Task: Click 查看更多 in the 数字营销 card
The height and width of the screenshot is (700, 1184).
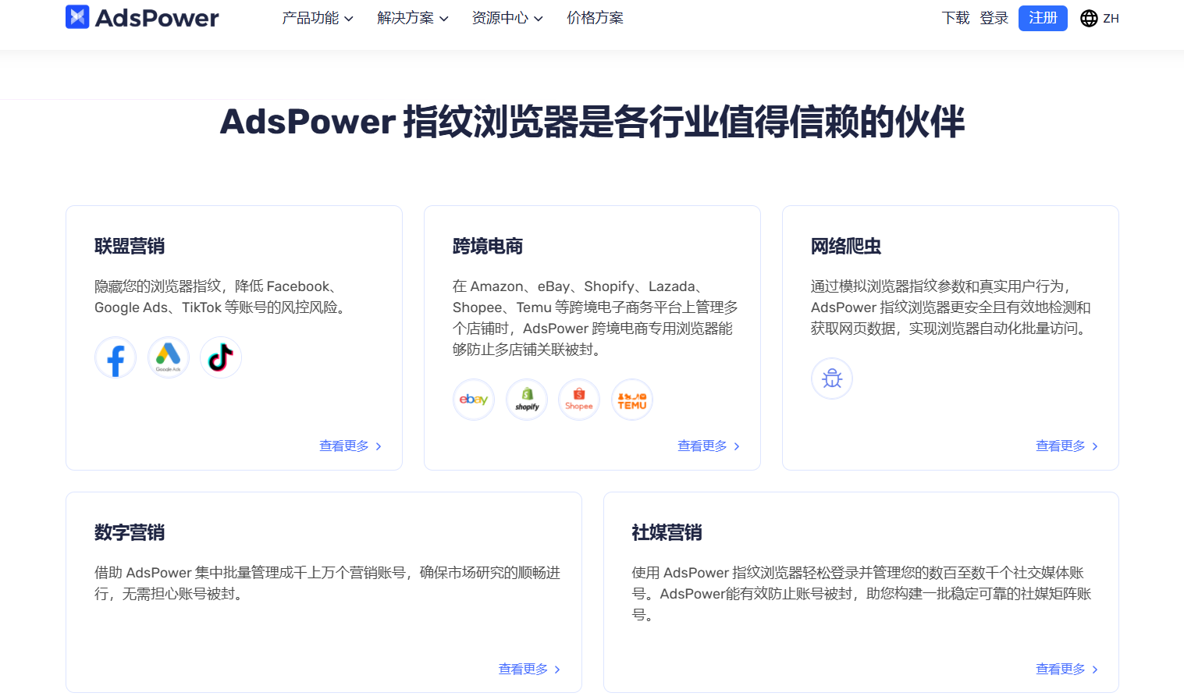Action: [x=529, y=669]
